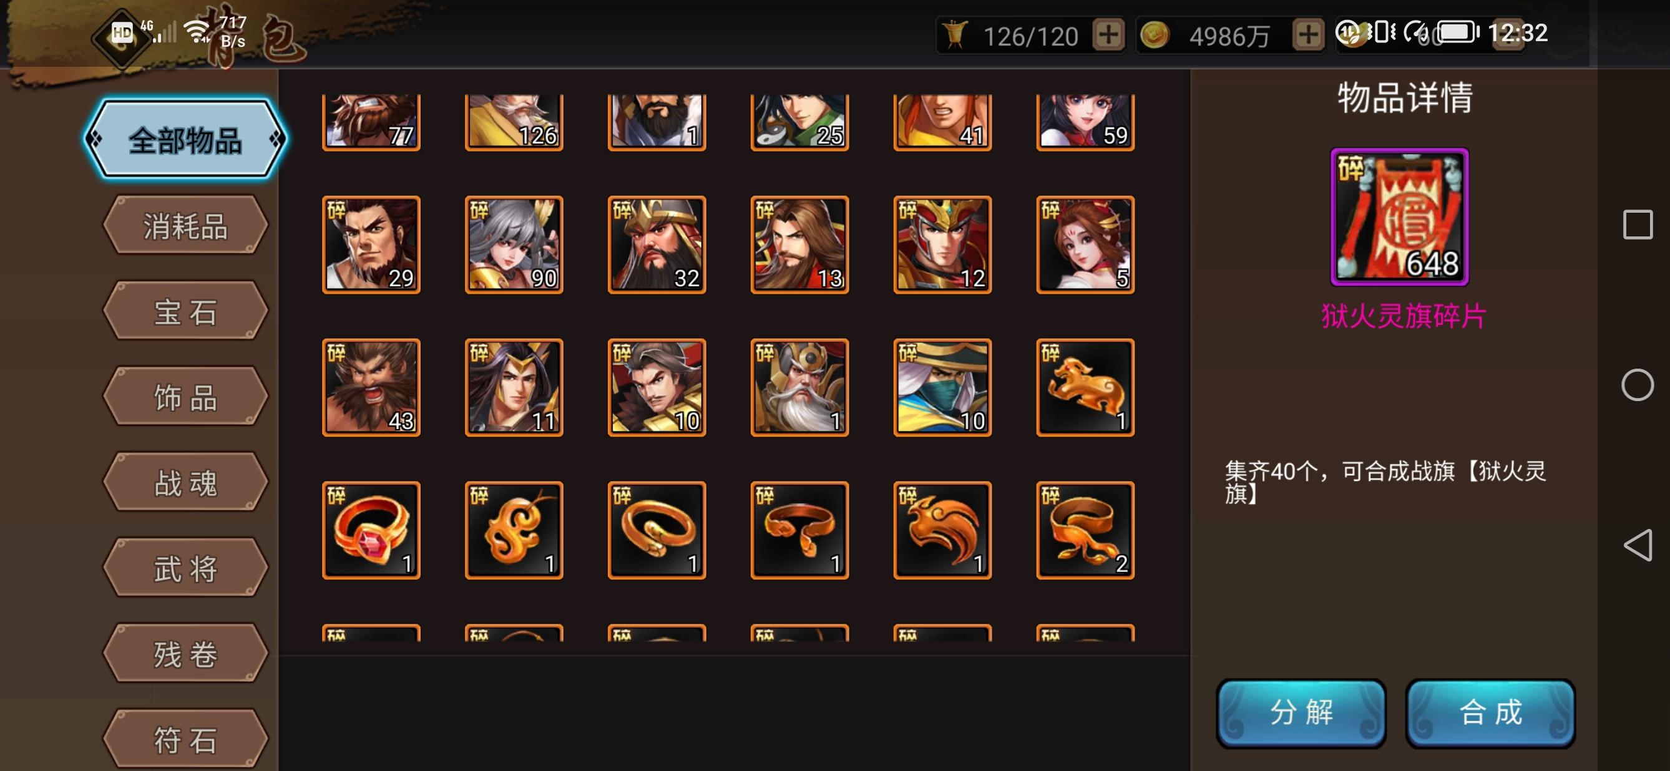The width and height of the screenshot is (1670, 771).
Task: Select the red-helmet warrior fragment with count 12
Action: 942,245
